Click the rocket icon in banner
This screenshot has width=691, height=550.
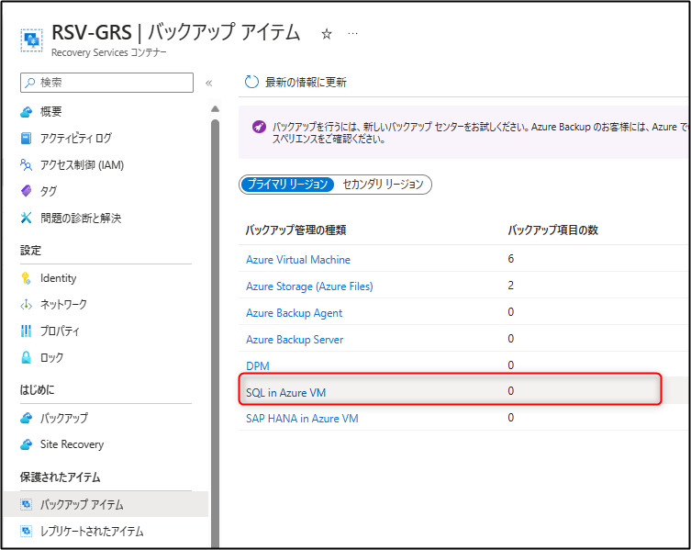tap(259, 127)
